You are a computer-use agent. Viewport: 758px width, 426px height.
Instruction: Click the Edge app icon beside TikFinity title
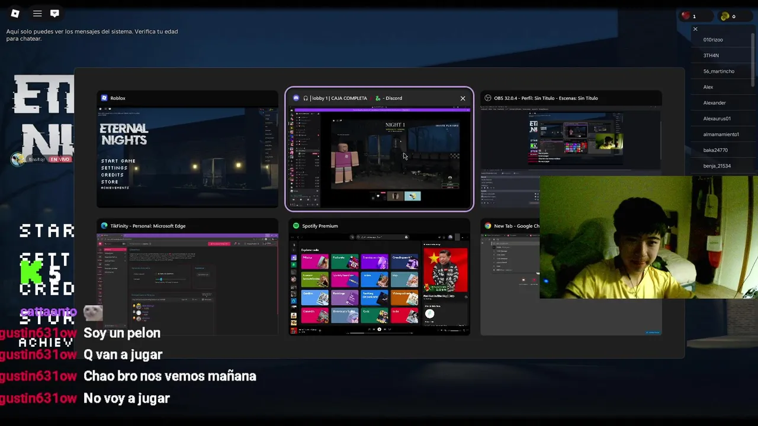[x=104, y=226]
